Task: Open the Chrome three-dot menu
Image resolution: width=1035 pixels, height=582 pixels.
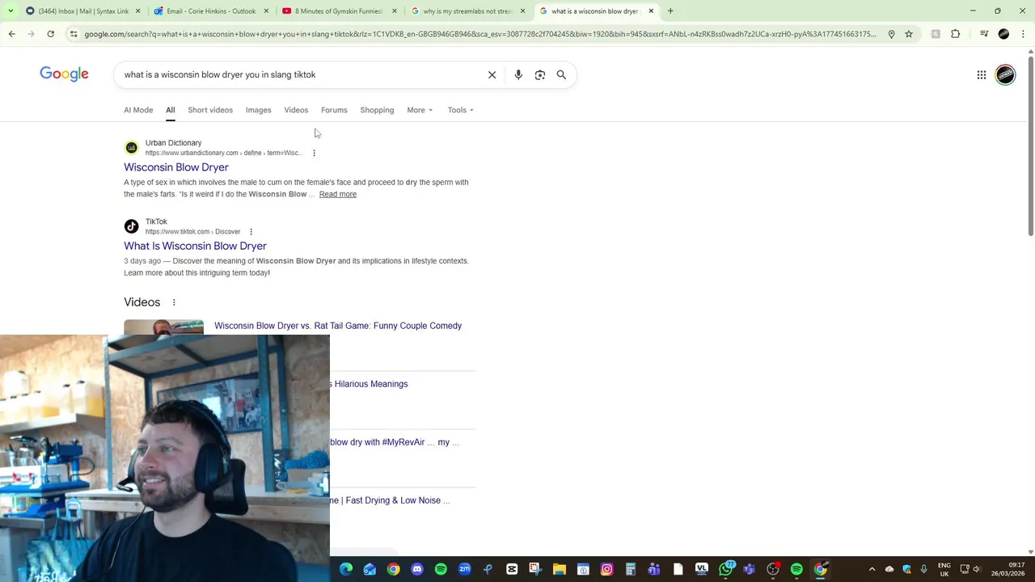Action: pyautogui.click(x=1023, y=34)
